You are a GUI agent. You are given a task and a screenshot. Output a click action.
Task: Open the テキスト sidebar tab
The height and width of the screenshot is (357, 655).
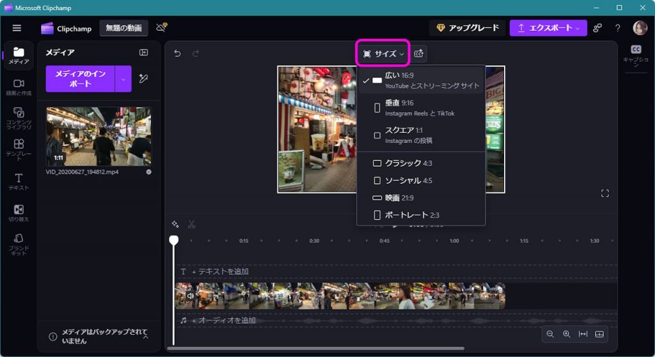pyautogui.click(x=19, y=182)
